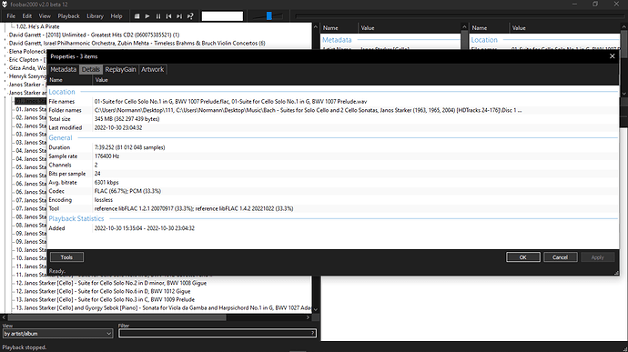Select the File names row
Image resolution: width=628 pixels, height=352 pixels.
tap(333, 102)
